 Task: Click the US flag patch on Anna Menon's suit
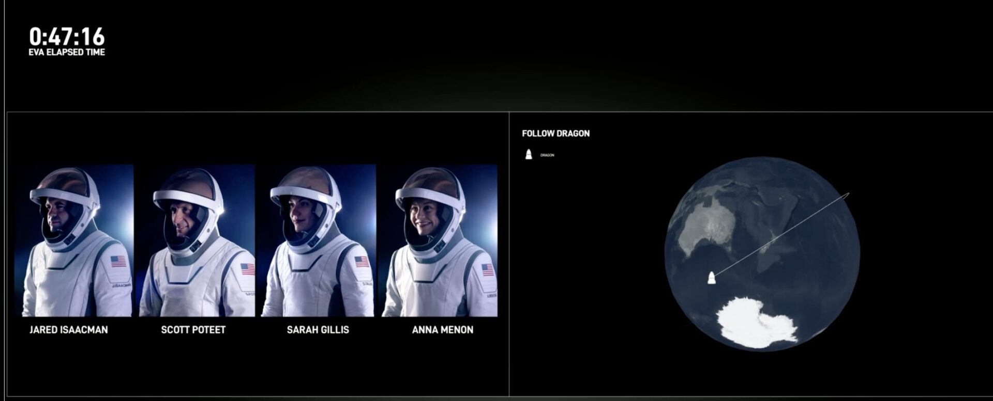[488, 269]
